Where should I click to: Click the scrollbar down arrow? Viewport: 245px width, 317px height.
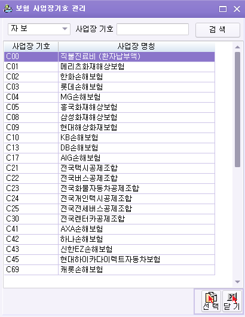237,282
